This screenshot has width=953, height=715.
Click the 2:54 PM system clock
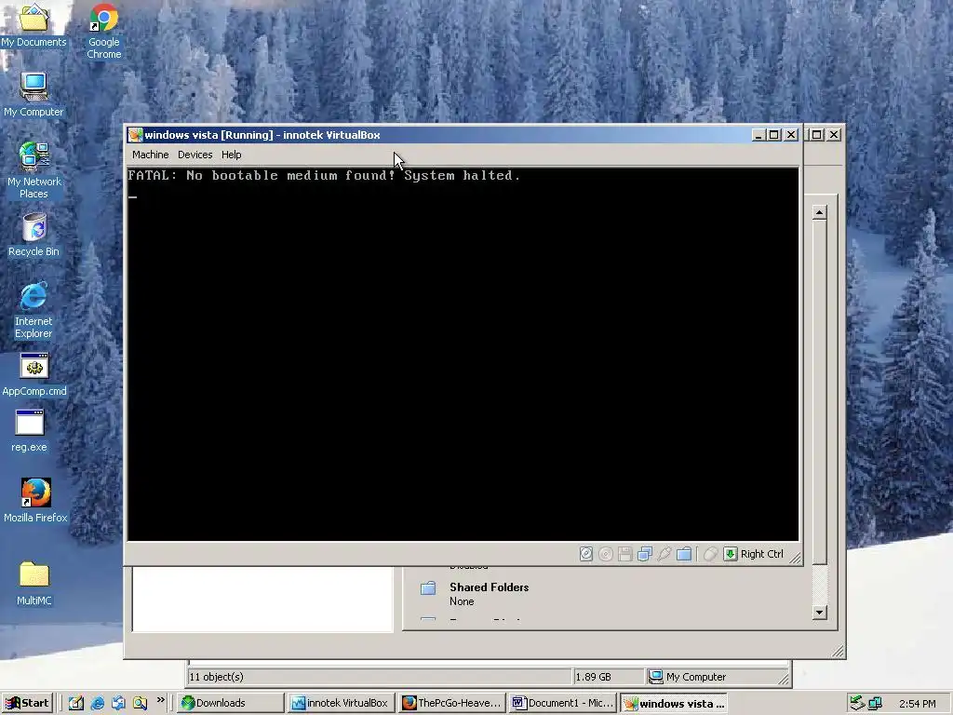click(x=917, y=704)
